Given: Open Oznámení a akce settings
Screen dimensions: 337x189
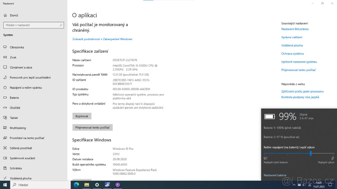Looking at the screenshot, I should tap(22, 67).
